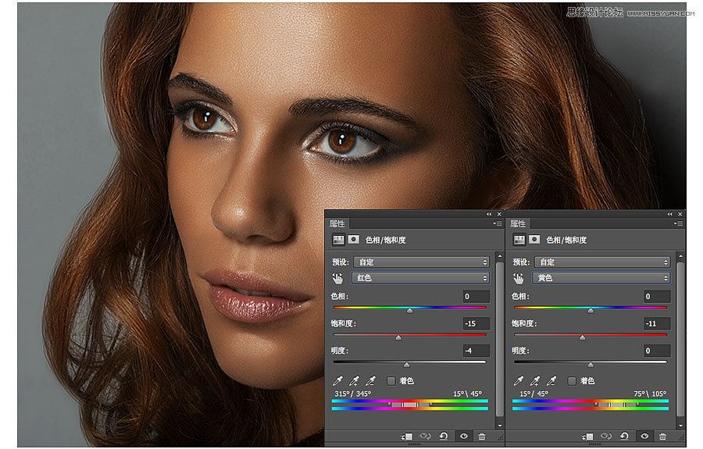Select the eyedropper tool in red panel
The image size is (703, 449).
337,381
